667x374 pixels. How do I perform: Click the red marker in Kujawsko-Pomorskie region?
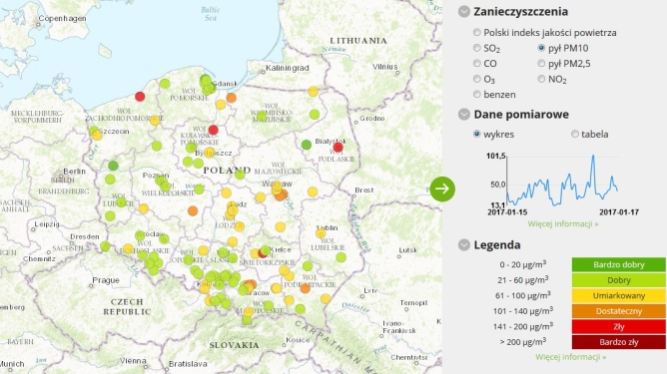click(x=213, y=130)
